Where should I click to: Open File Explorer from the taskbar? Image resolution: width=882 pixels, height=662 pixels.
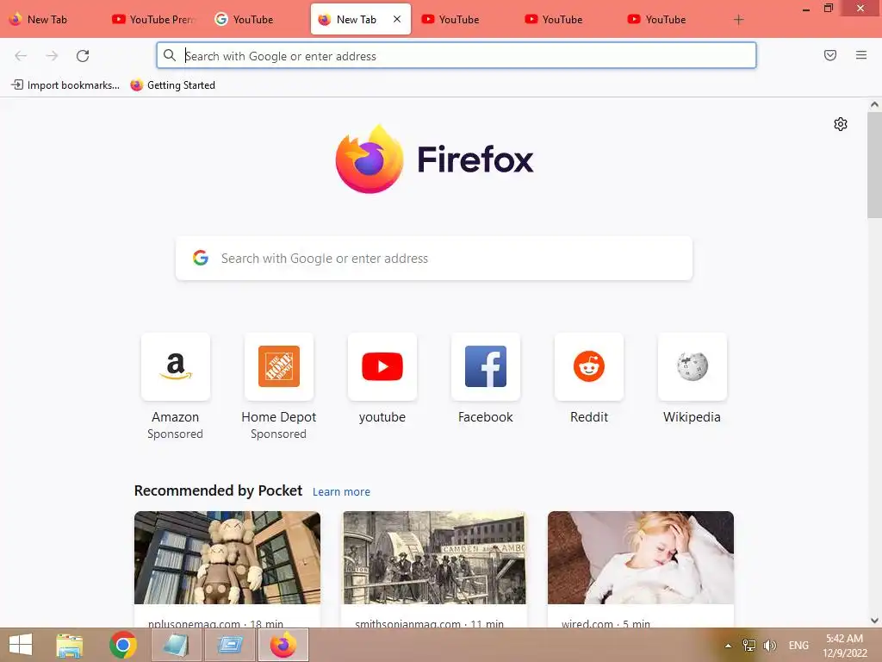point(70,645)
